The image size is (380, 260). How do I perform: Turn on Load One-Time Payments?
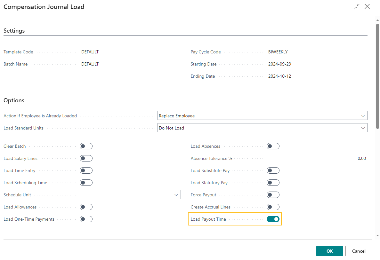pos(86,219)
